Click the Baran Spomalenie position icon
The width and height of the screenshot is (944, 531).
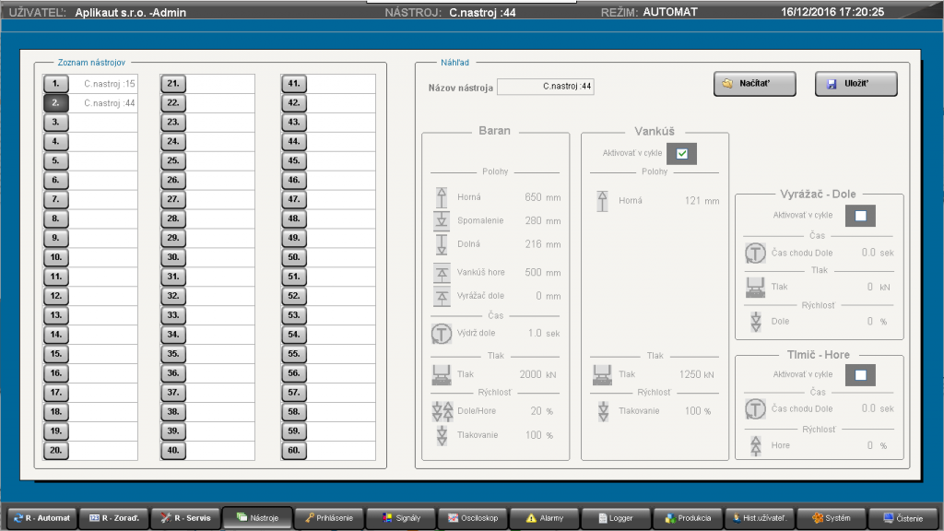pyautogui.click(x=442, y=220)
